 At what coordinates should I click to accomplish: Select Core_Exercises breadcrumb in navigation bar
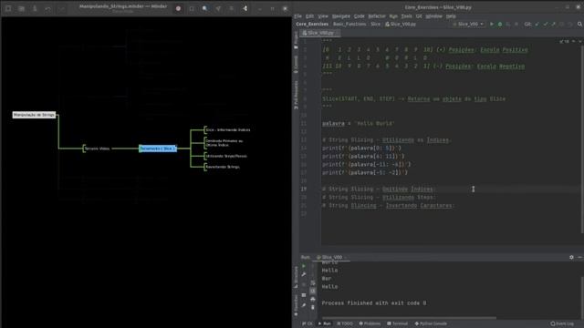coord(312,24)
